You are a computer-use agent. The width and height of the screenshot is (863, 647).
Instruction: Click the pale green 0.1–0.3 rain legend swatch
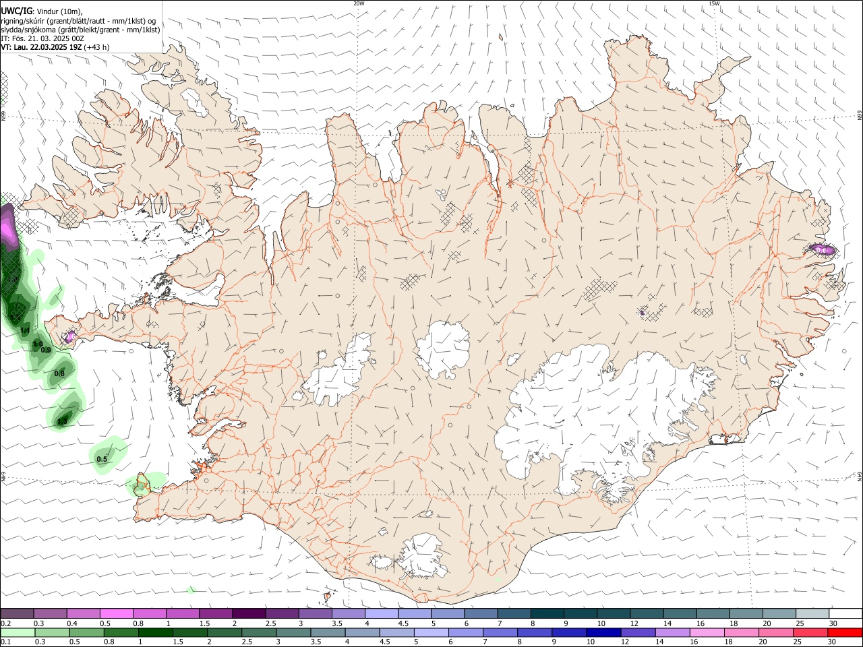coord(18,632)
